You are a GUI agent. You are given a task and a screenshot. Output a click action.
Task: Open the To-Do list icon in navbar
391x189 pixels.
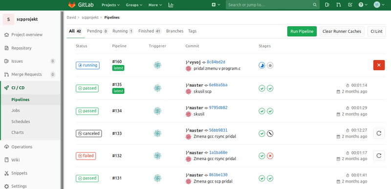point(350,5)
